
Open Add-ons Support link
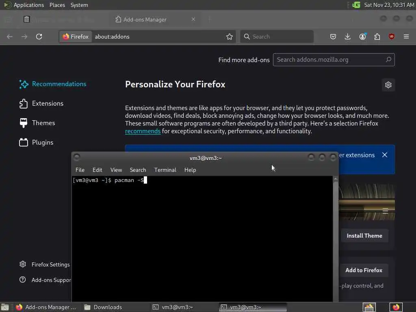pos(45,280)
